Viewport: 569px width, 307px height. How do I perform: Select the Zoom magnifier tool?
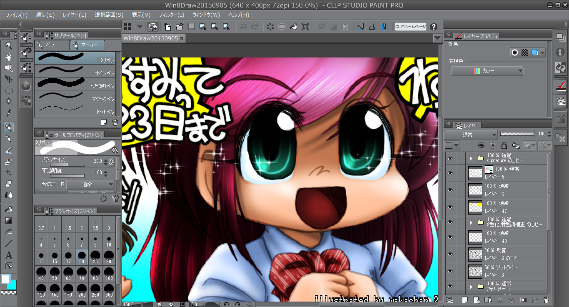point(8,46)
